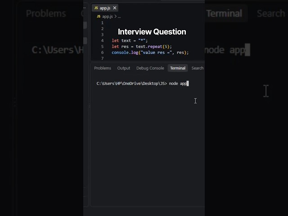
Task: Open the more actions ellipsis beside tabs
Action: tap(85, 8)
